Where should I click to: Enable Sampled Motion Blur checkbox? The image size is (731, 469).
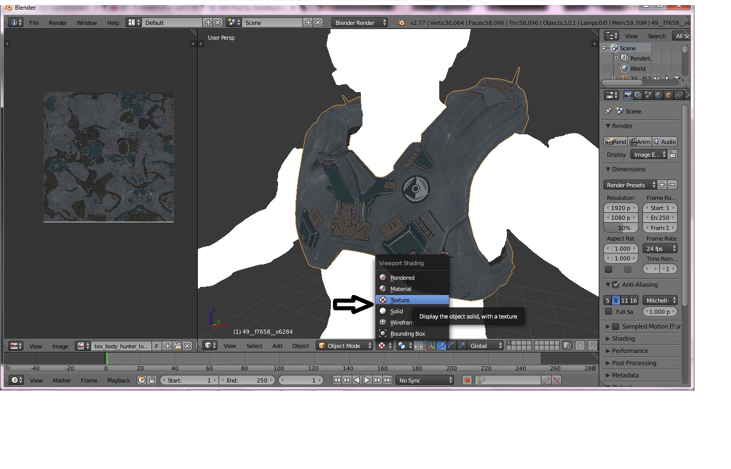(x=616, y=326)
